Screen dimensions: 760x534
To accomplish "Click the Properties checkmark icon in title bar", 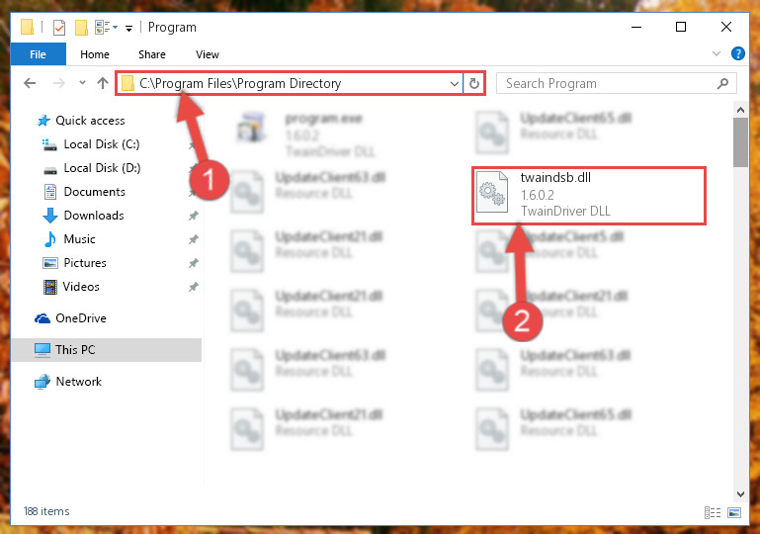I will [x=59, y=27].
